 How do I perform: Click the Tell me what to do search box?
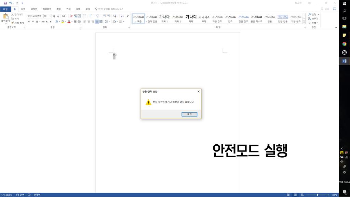point(109,9)
